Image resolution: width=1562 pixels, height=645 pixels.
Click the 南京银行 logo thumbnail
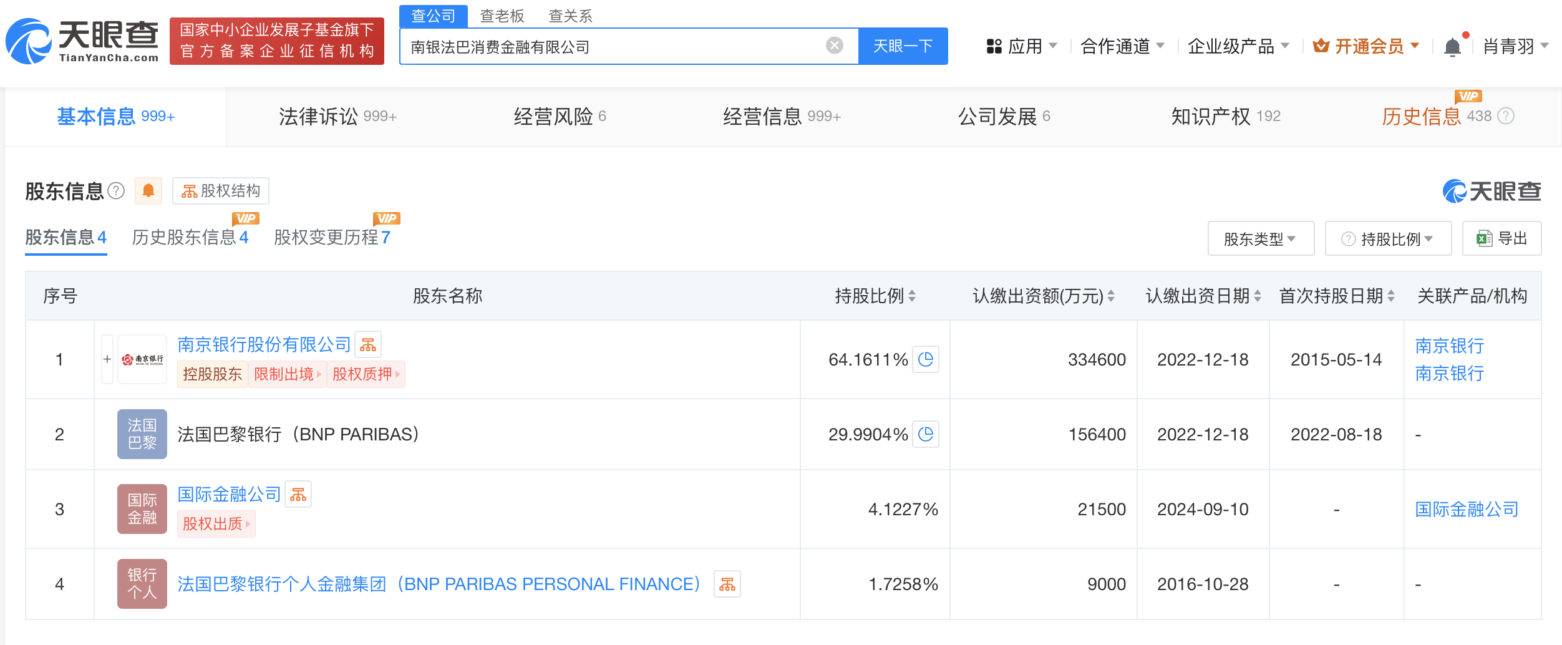point(142,359)
